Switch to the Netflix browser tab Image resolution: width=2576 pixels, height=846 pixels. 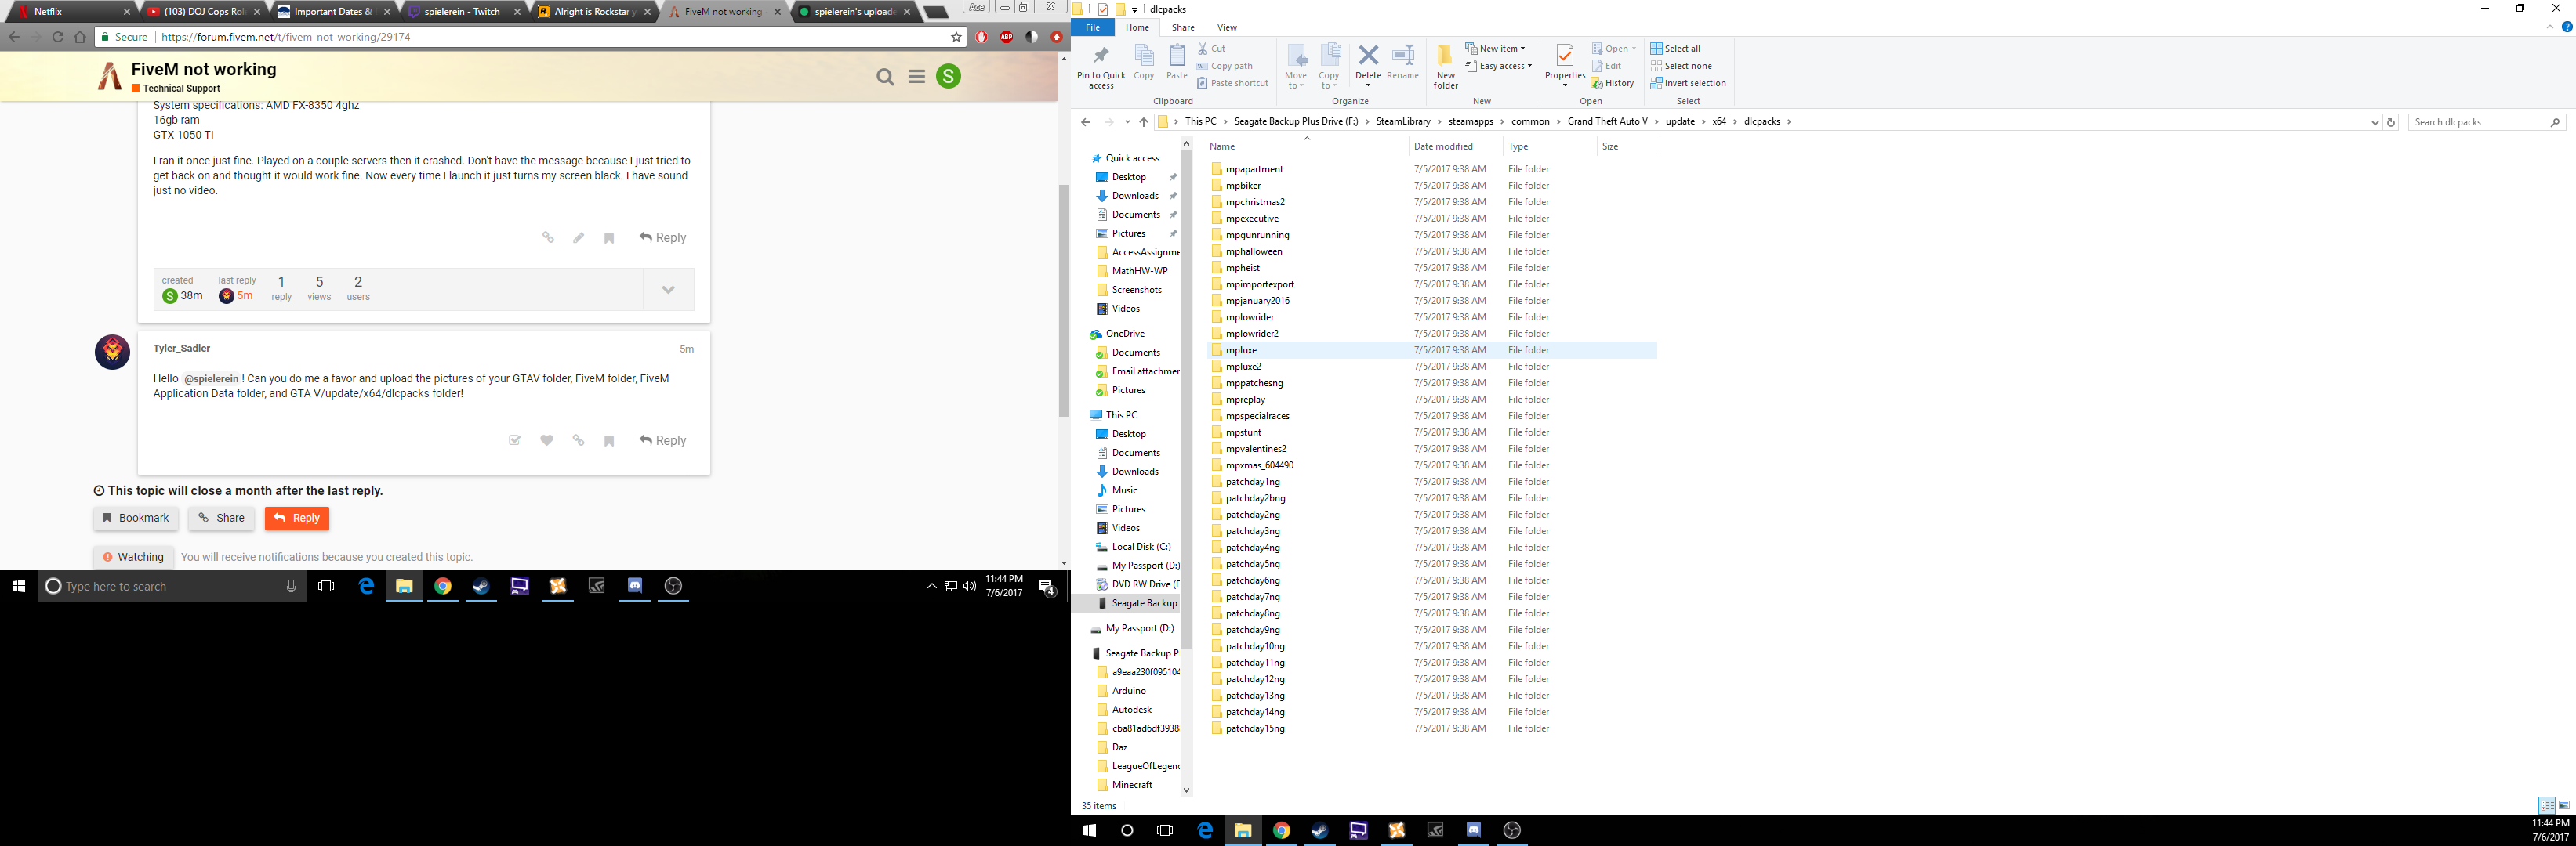[70, 12]
